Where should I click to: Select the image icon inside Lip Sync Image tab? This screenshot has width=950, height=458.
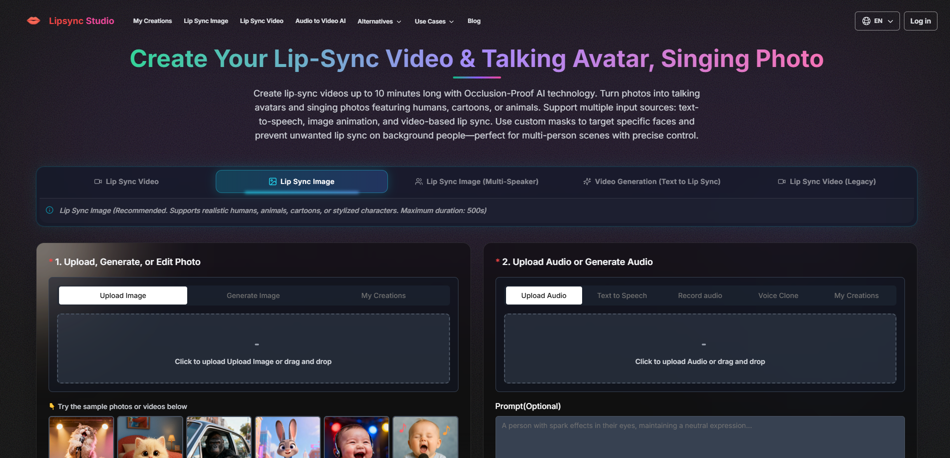tap(273, 181)
